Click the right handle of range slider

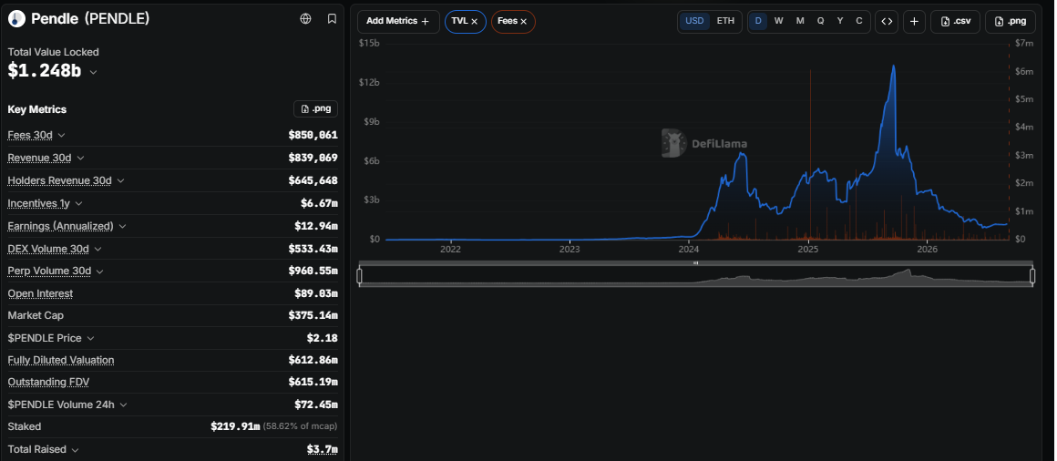pos(1032,276)
